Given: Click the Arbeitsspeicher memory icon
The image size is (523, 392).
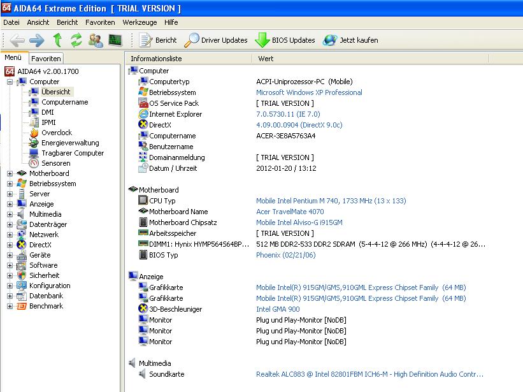Looking at the screenshot, I should tap(143, 233).
